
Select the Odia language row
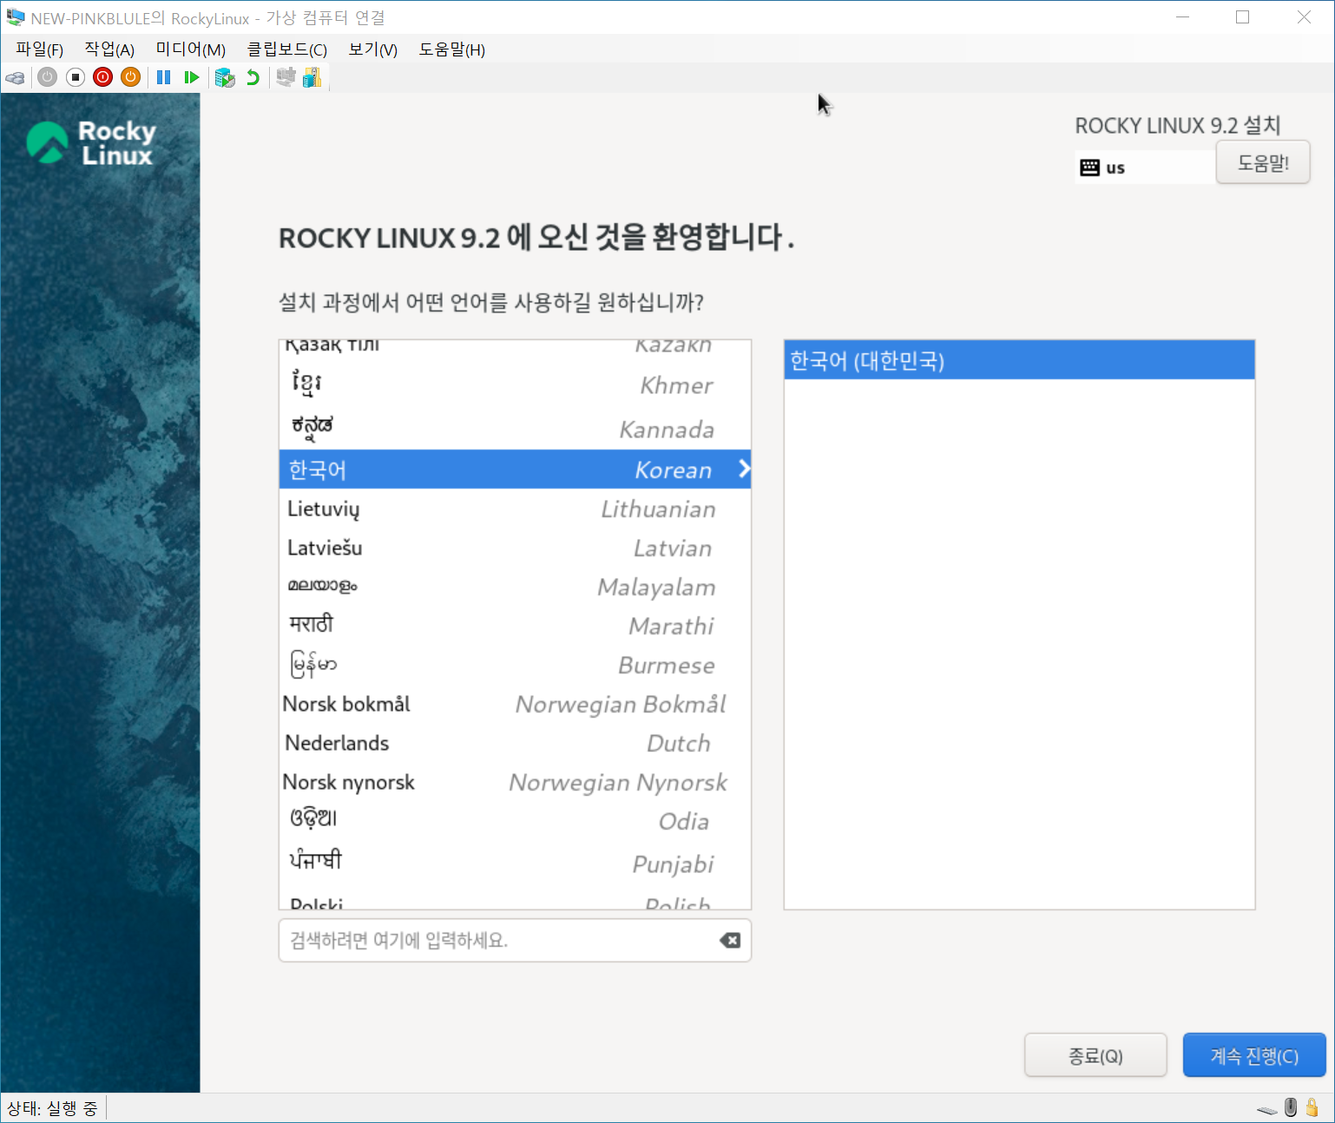(x=515, y=821)
